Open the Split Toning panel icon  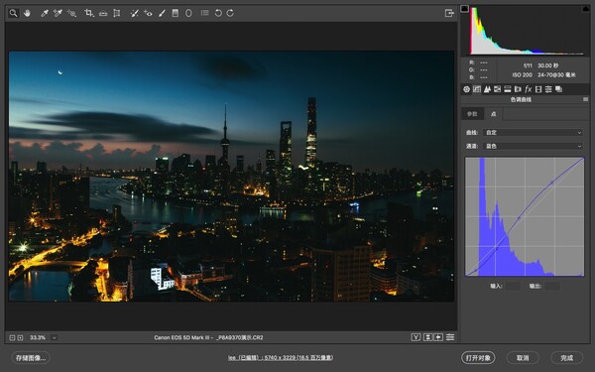[x=508, y=89]
